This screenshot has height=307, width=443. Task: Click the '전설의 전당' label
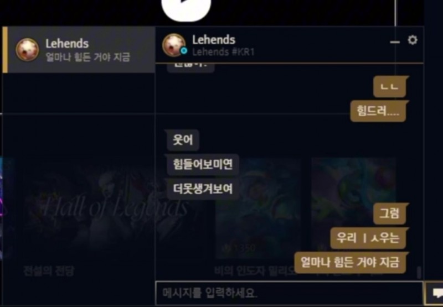[x=49, y=272]
